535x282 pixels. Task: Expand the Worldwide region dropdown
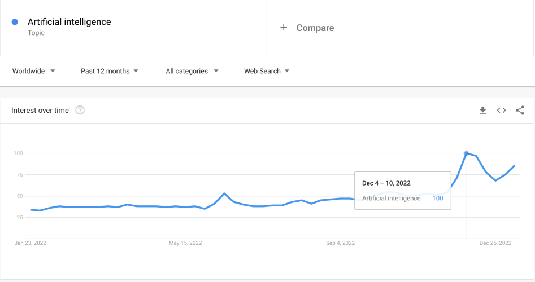coord(33,71)
